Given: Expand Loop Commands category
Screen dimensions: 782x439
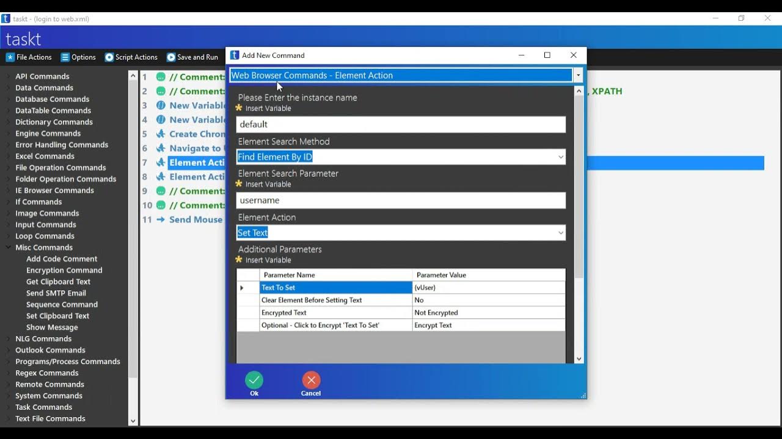Looking at the screenshot, I should 9,236.
